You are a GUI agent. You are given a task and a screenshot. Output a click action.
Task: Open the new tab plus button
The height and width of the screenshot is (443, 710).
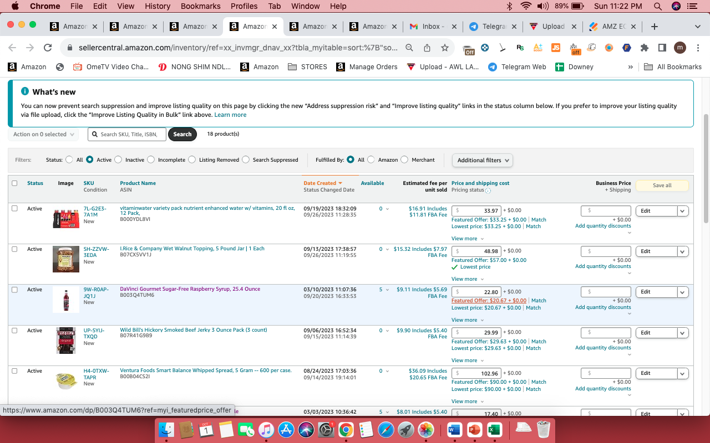point(655,27)
